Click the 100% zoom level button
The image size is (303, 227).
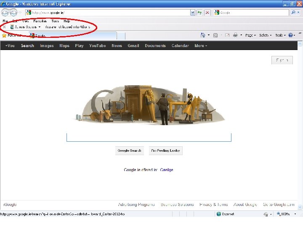coord(283,214)
